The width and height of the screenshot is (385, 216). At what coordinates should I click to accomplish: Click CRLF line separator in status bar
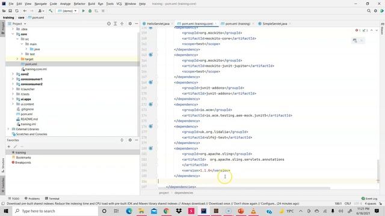(348, 203)
